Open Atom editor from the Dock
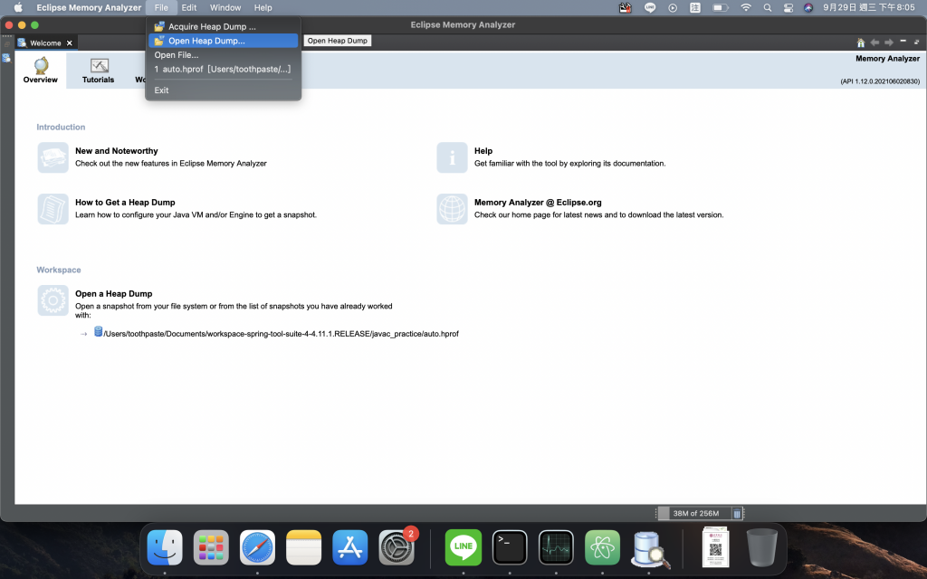This screenshot has height=579, width=927. pos(602,547)
